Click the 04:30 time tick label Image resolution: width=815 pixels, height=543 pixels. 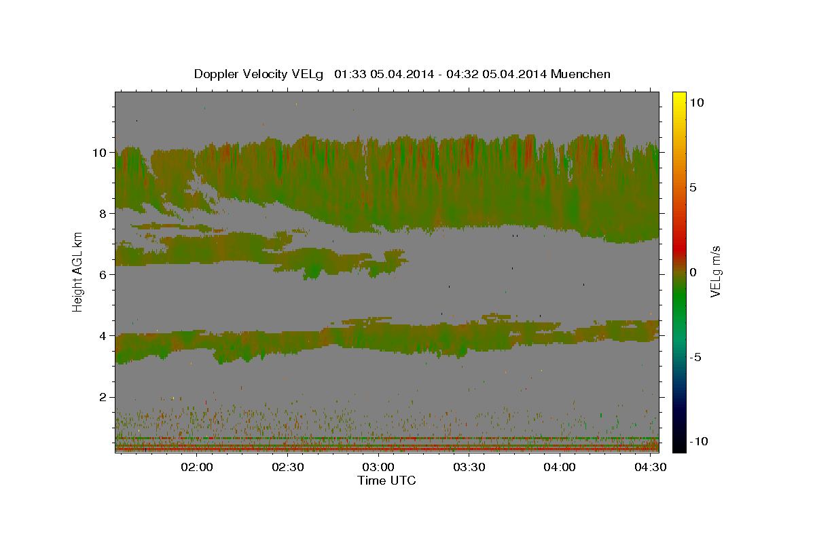click(x=650, y=468)
